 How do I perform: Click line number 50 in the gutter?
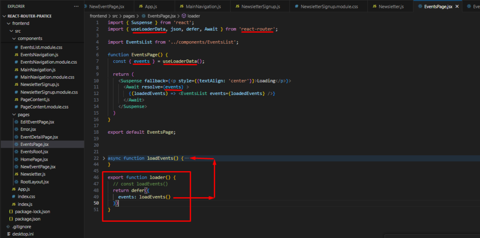point(95,203)
